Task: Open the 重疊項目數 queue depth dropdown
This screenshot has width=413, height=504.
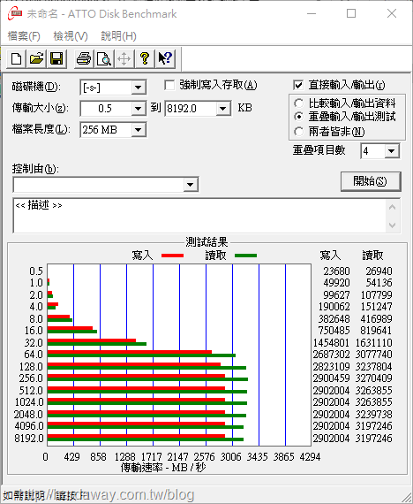Action: pos(392,151)
